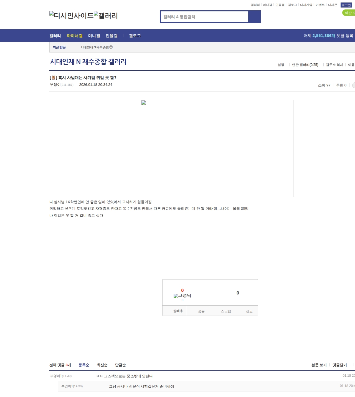Open the 마이너갤 tab
355x397 pixels.
(x=75, y=36)
